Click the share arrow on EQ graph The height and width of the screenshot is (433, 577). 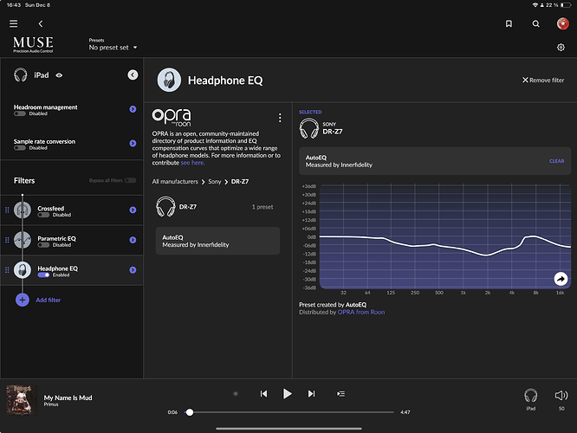pyautogui.click(x=561, y=279)
